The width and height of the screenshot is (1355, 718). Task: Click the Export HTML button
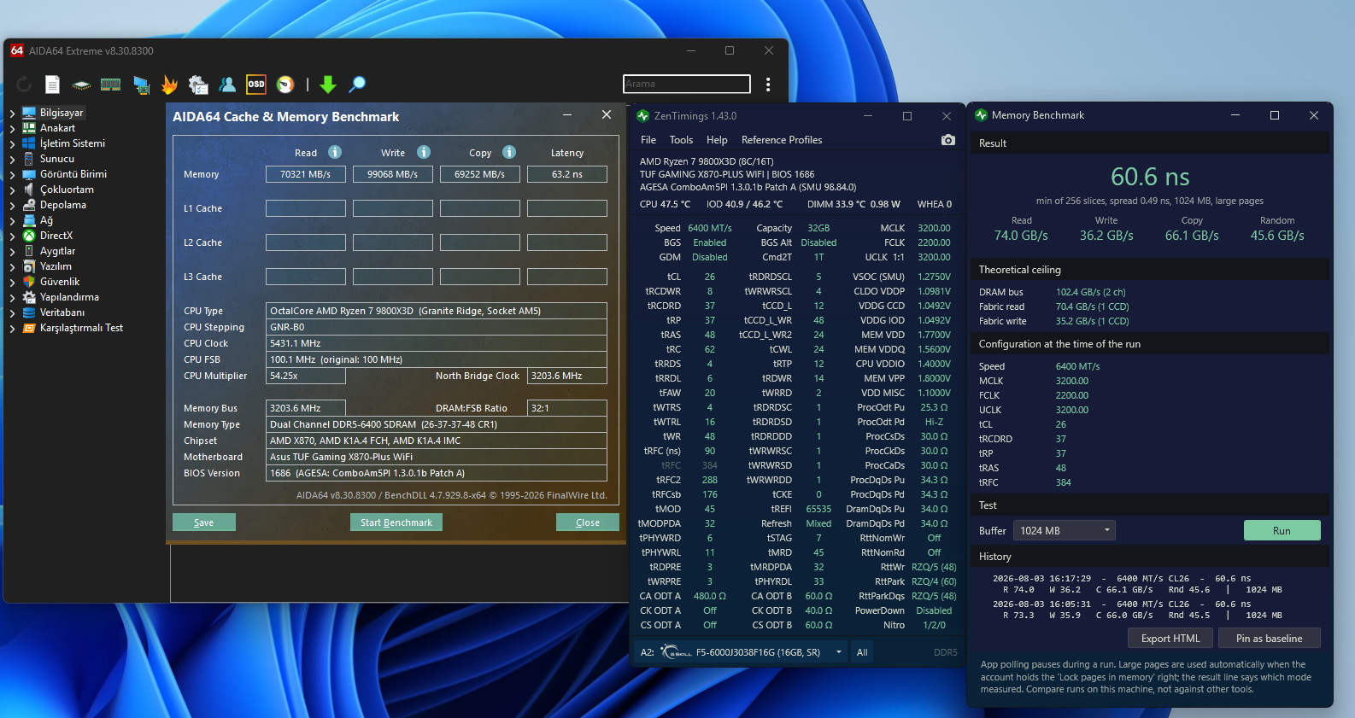pos(1170,639)
